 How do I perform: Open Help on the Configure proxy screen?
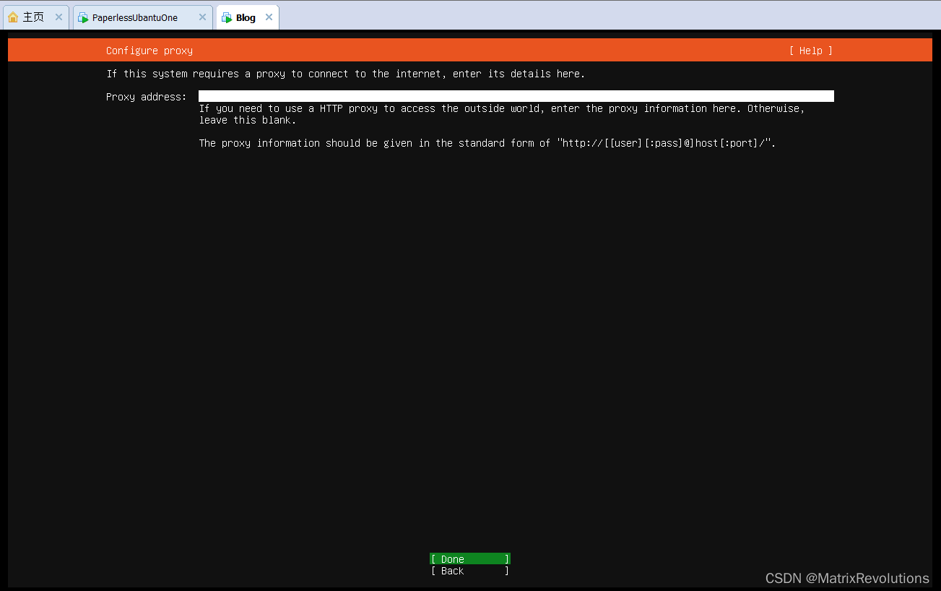810,51
